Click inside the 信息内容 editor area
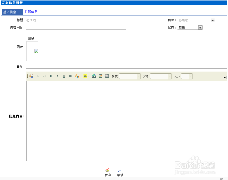 pos(127,121)
